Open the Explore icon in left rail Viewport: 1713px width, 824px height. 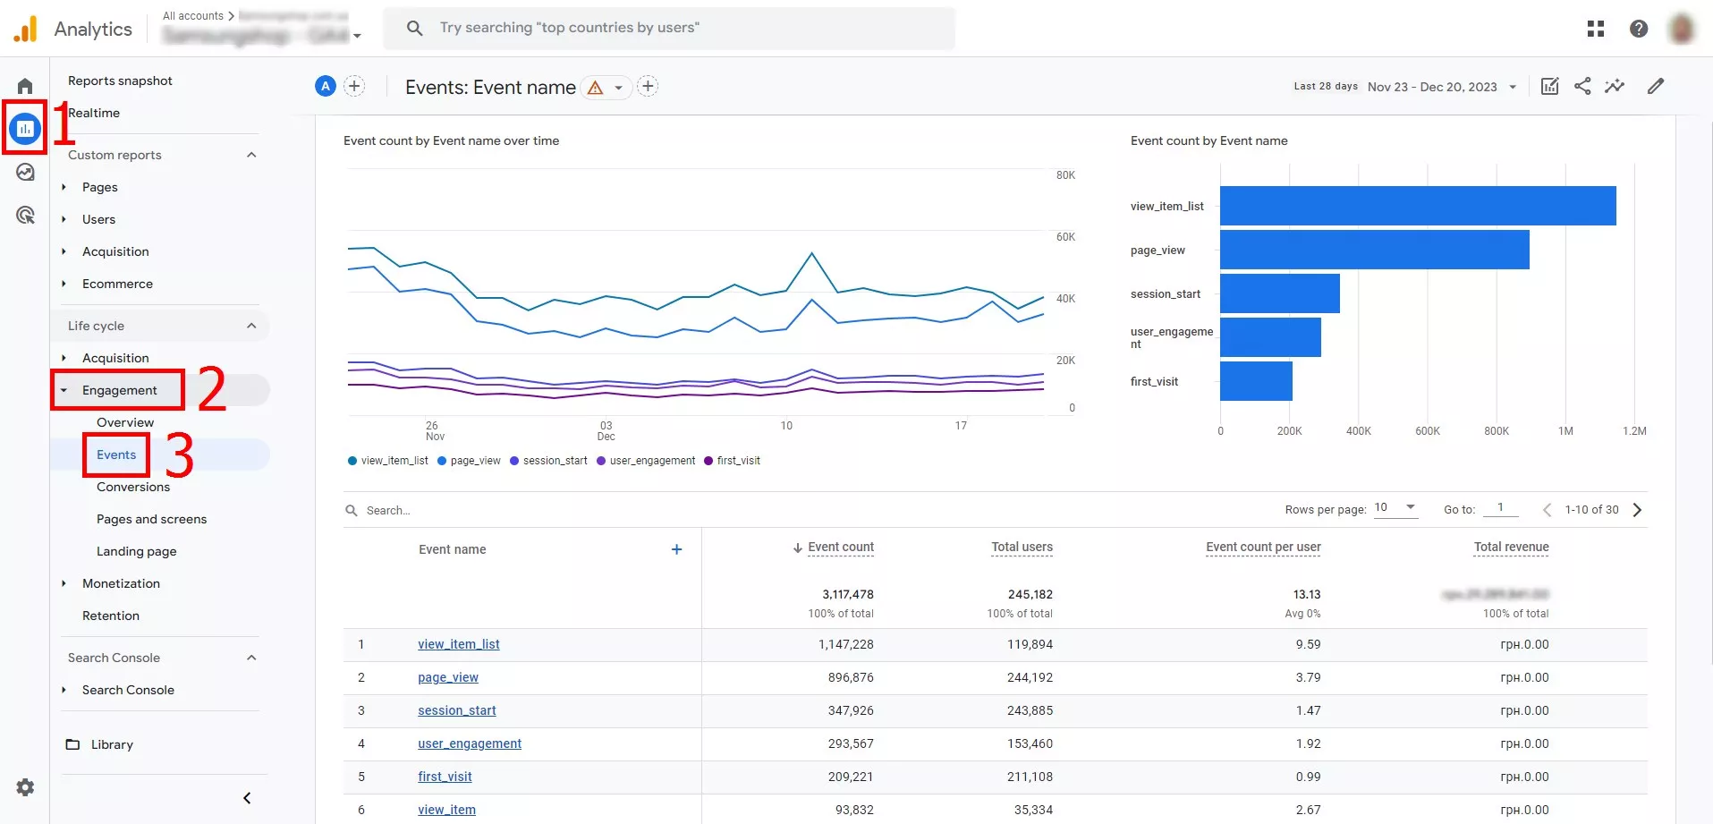click(x=25, y=172)
